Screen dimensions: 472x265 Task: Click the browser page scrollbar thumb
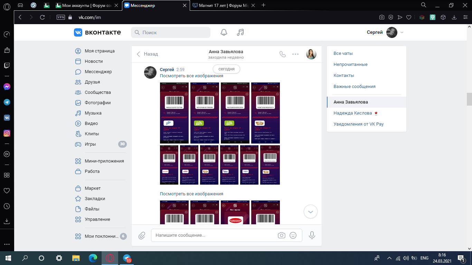[469, 99]
